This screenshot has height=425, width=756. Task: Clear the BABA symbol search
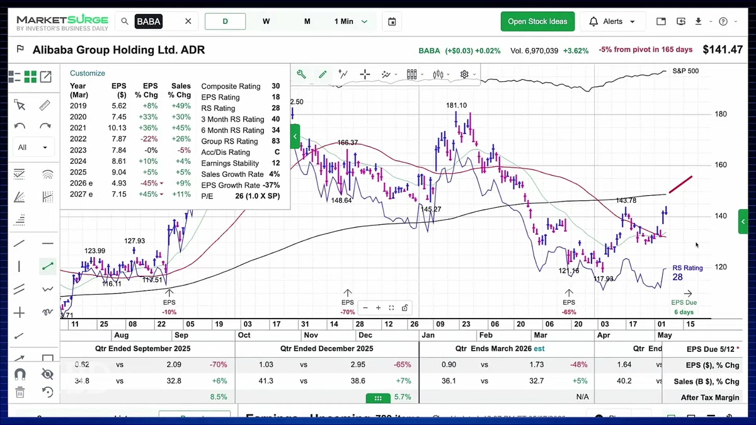pos(188,21)
